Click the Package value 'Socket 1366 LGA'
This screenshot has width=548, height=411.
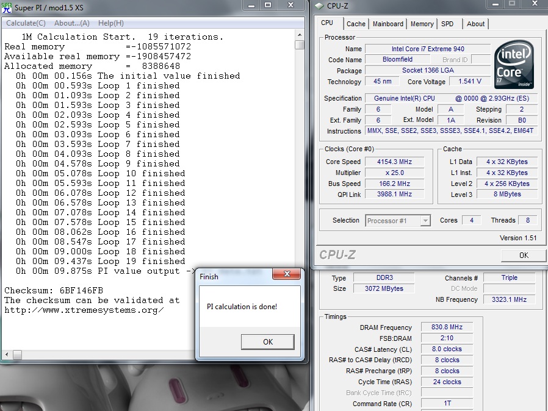pos(428,70)
